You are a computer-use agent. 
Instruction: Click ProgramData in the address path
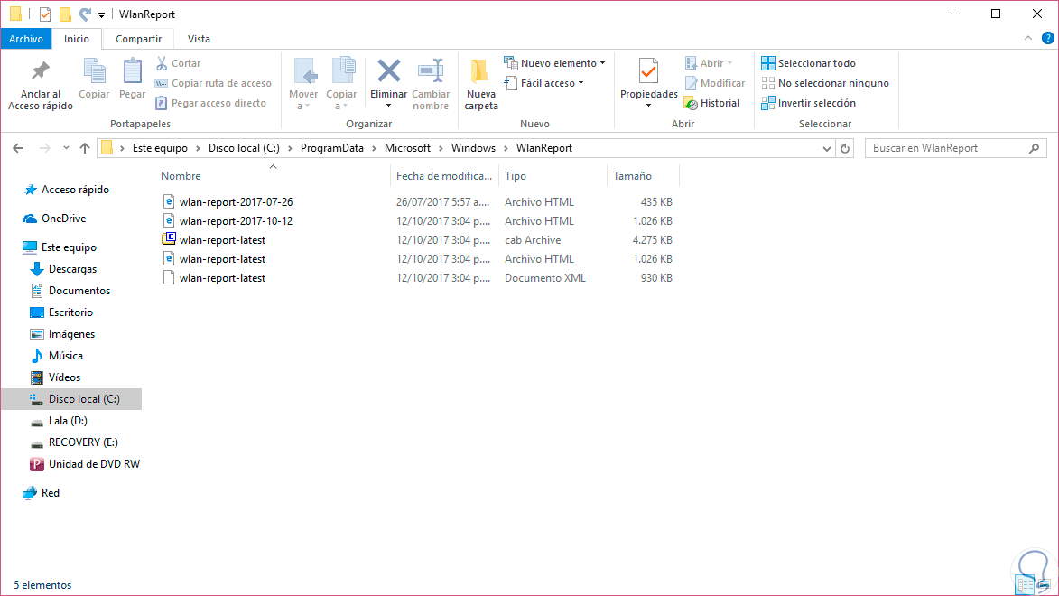331,148
